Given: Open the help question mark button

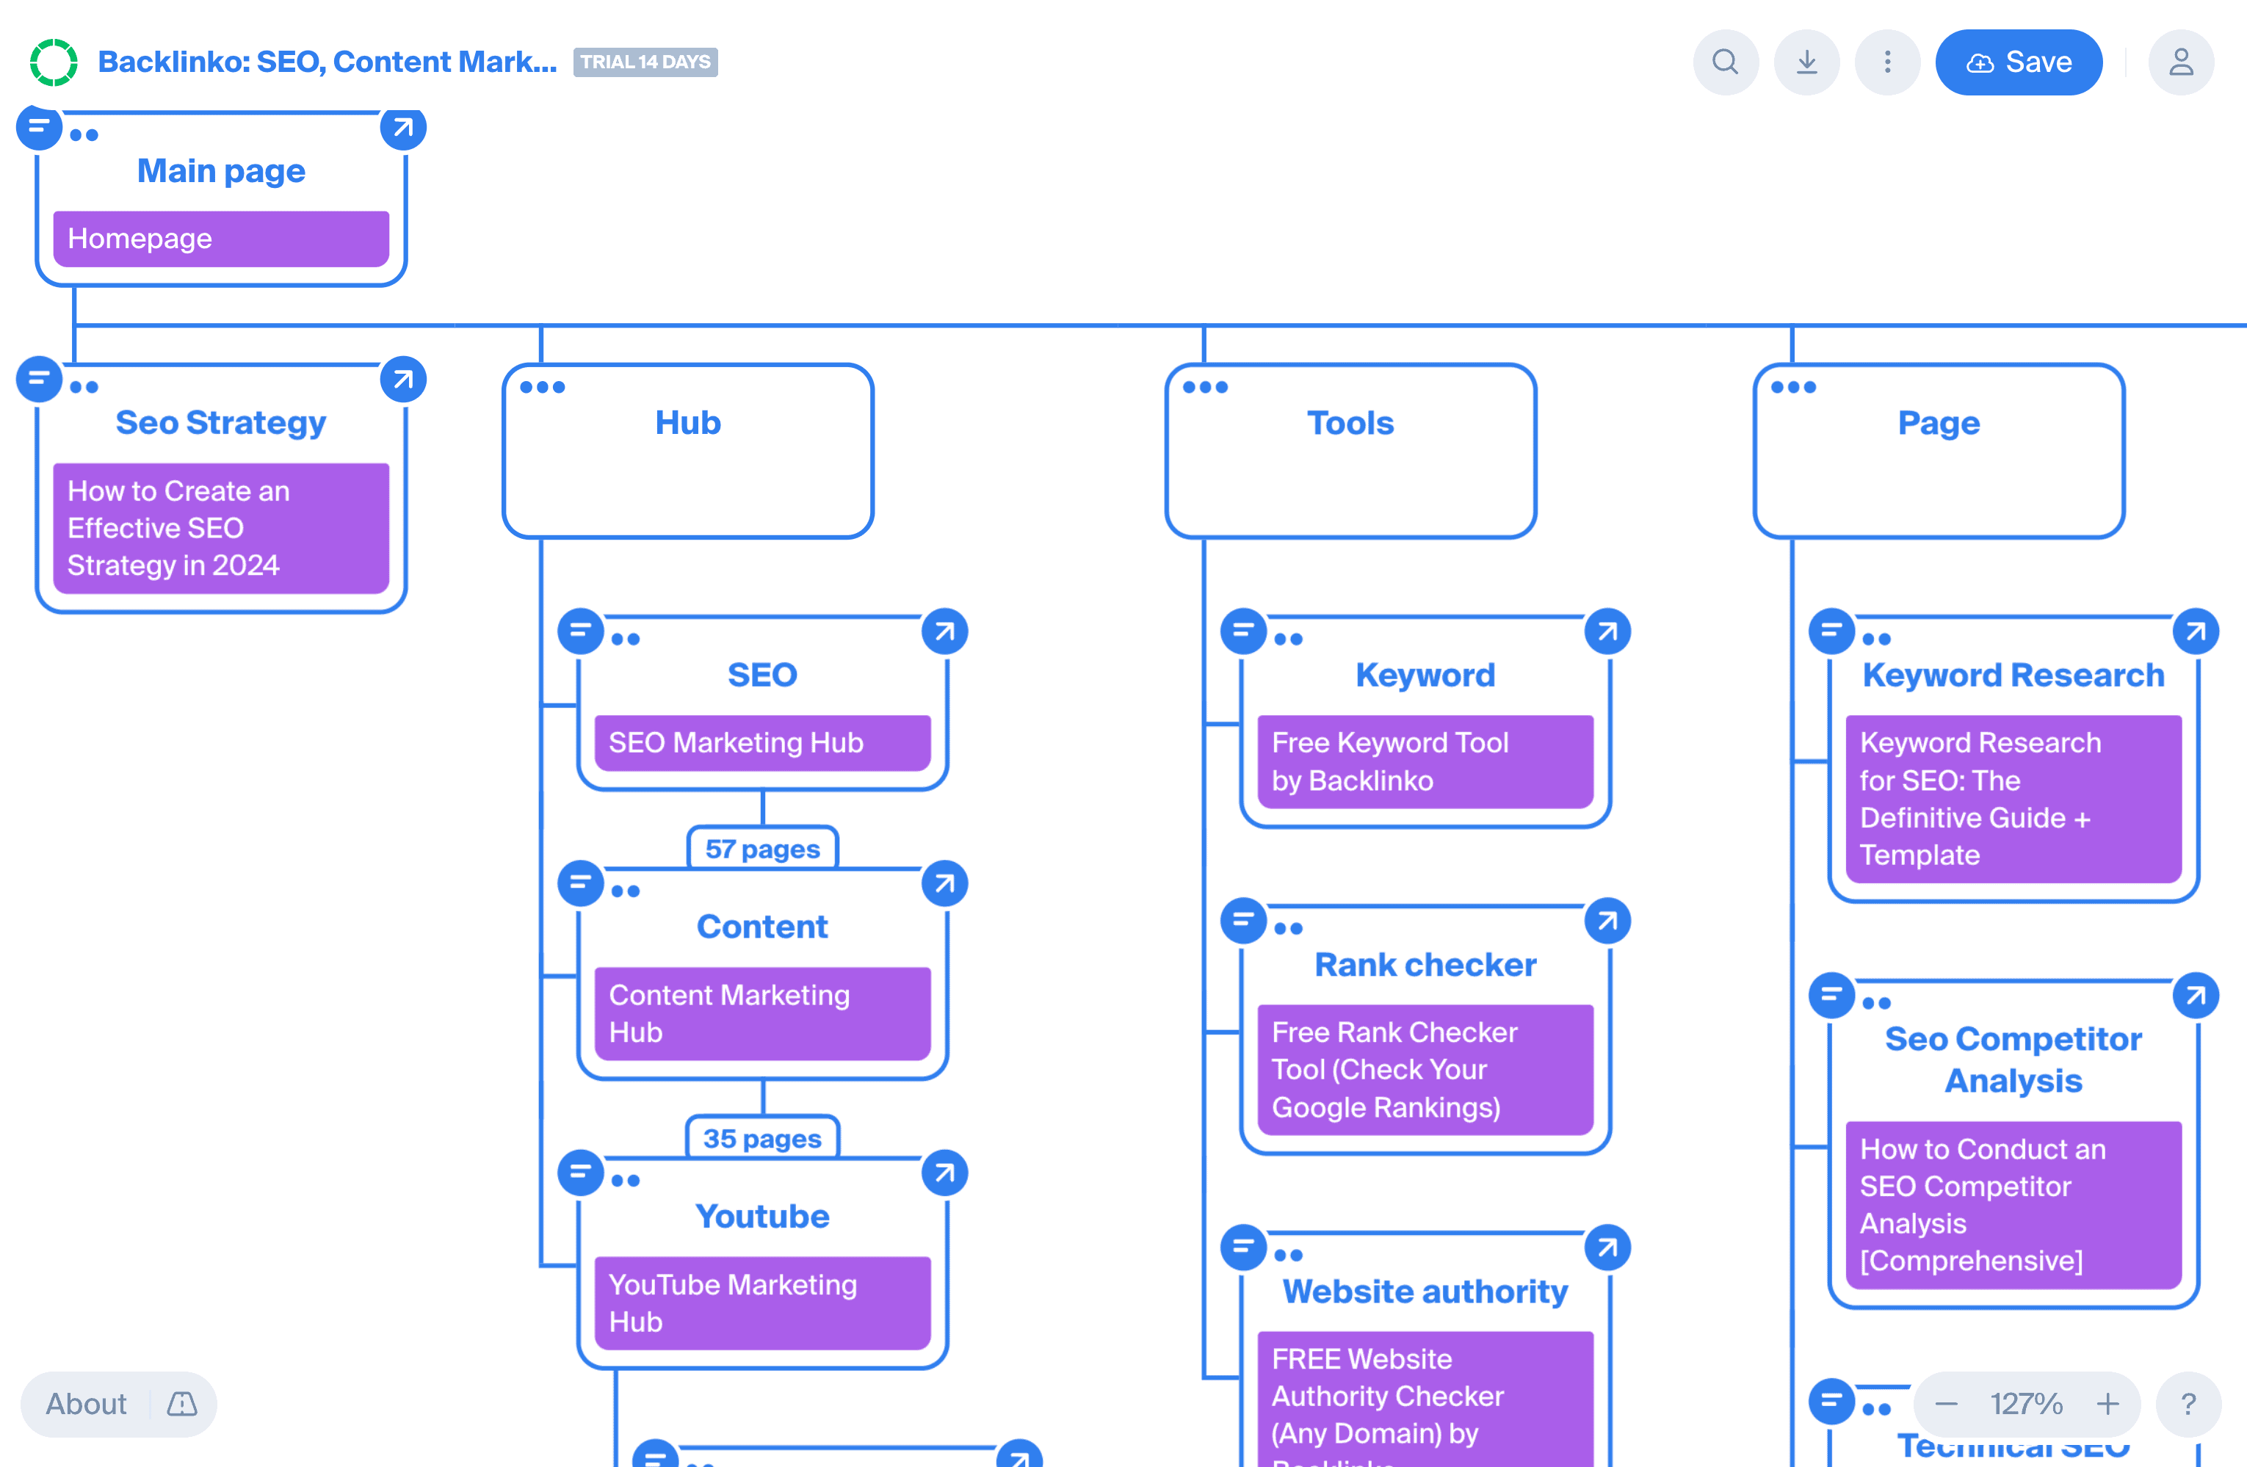Looking at the screenshot, I should pos(2188,1405).
